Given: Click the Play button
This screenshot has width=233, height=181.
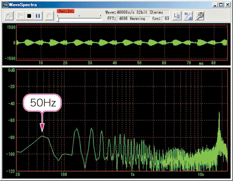Looking at the screenshot, I should tap(20, 16).
